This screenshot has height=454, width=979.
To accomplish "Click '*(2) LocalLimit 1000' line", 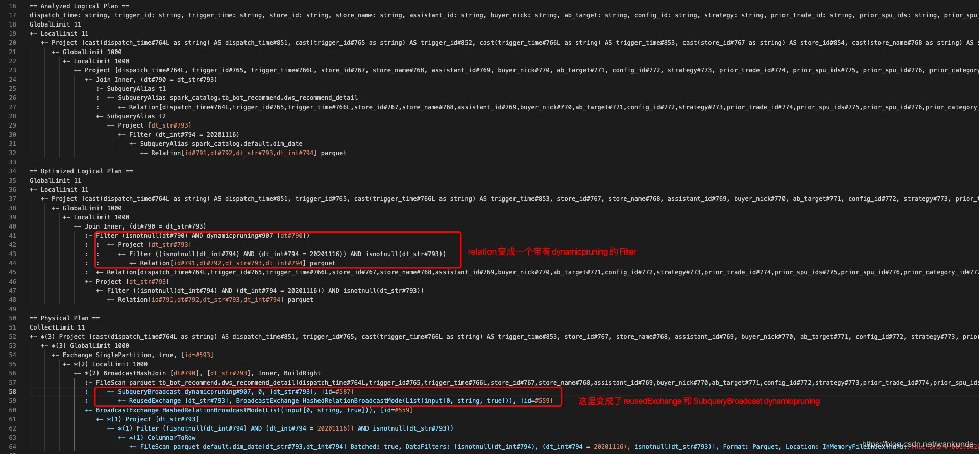I will click(111, 364).
